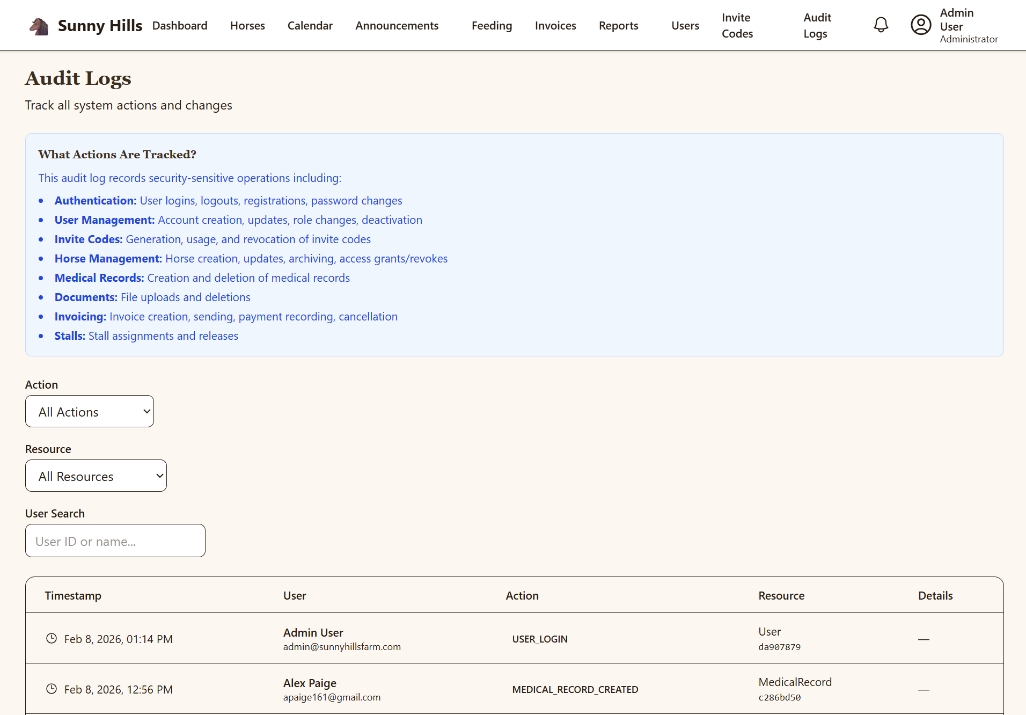Click the Stalls bullet in tracked actions

(146, 335)
